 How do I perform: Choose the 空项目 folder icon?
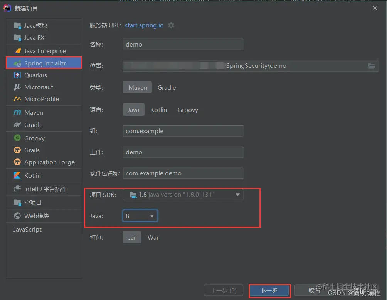click(x=17, y=202)
